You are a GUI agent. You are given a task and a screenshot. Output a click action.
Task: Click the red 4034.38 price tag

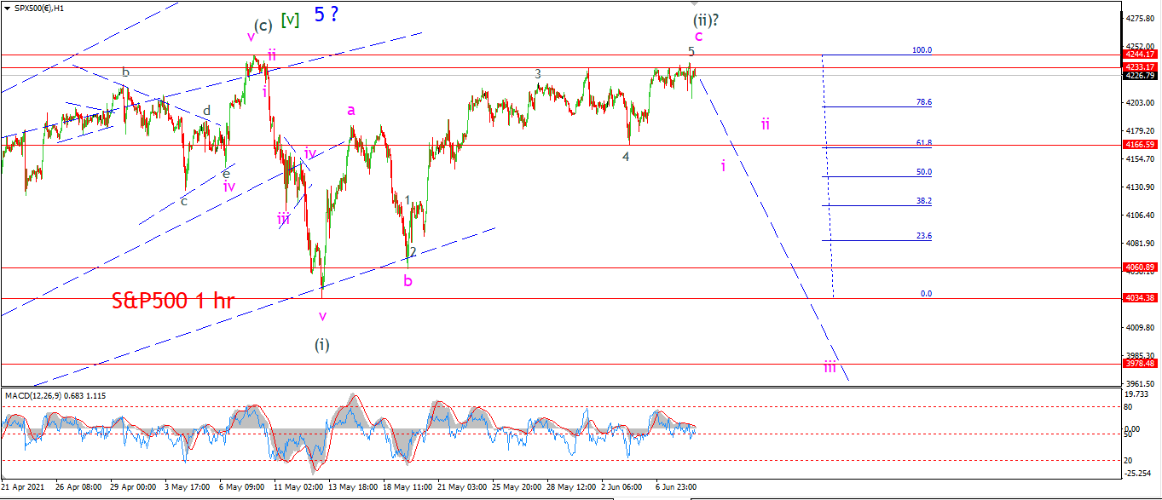(x=1141, y=298)
